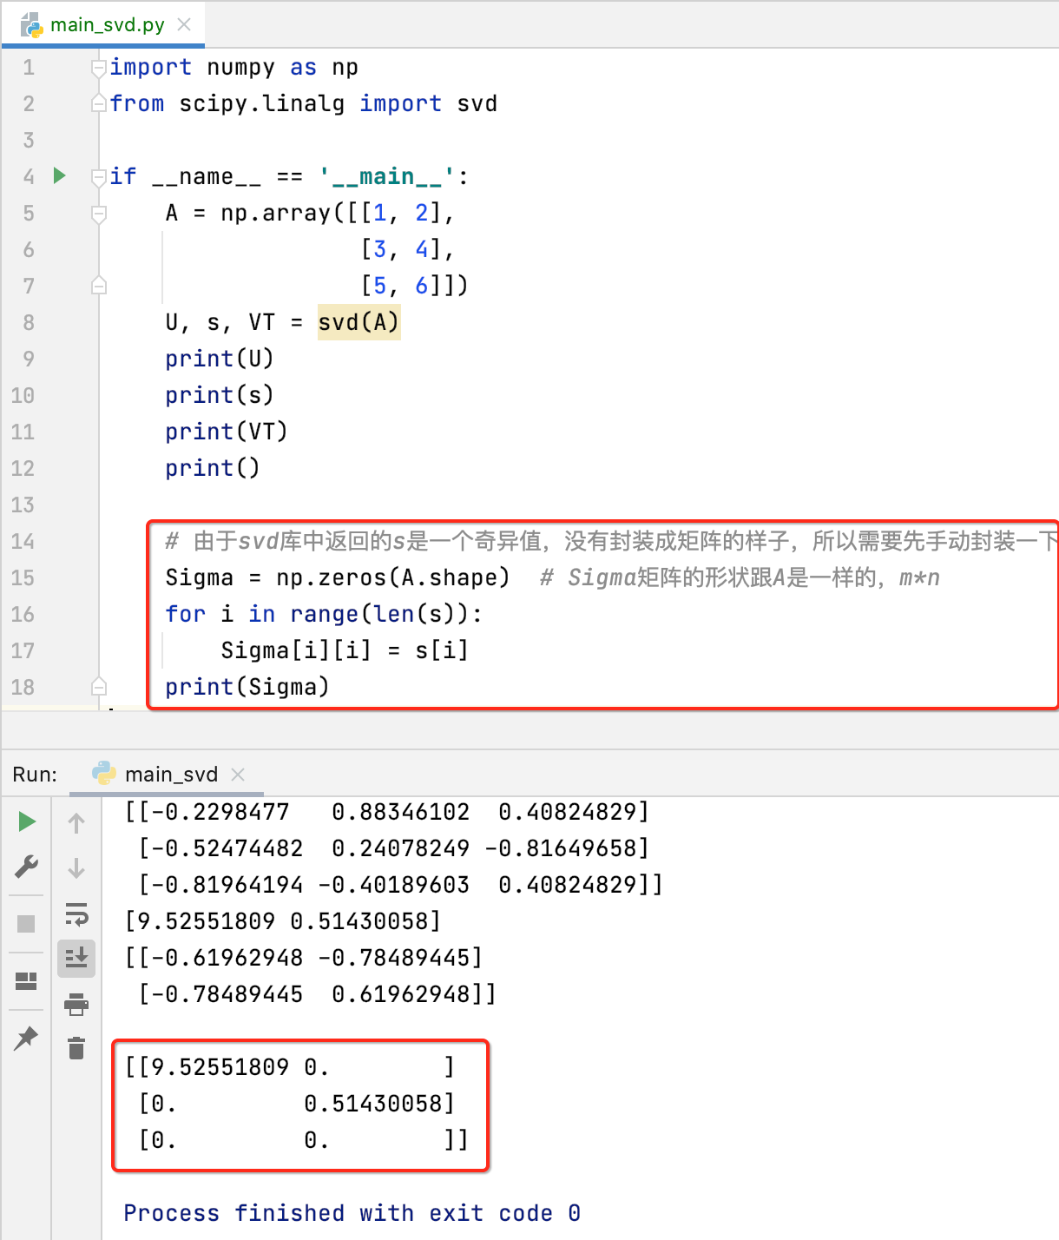Image resolution: width=1059 pixels, height=1240 pixels.
Task: Select the main_svd.py editor tab
Action: (103, 24)
